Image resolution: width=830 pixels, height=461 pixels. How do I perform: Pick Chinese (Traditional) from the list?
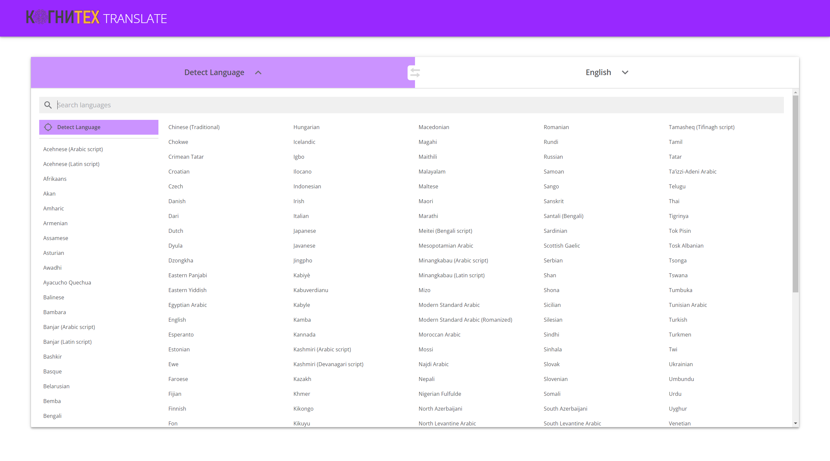point(194,127)
